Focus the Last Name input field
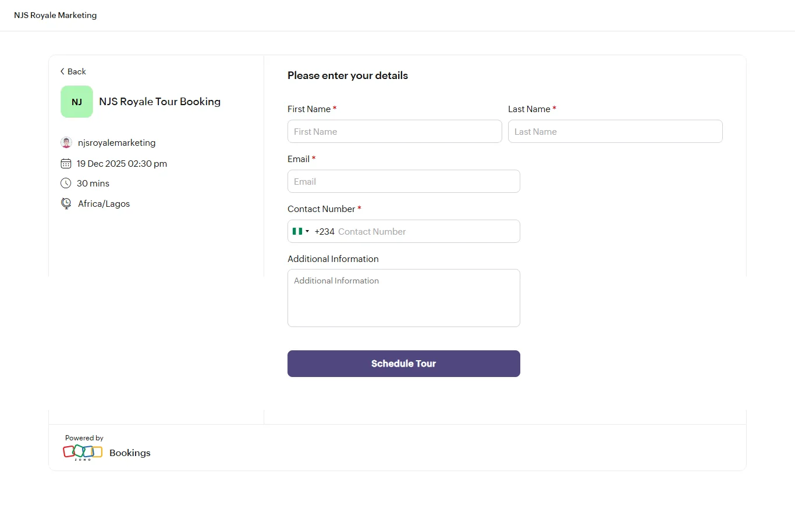The image size is (795, 506). [615, 131]
